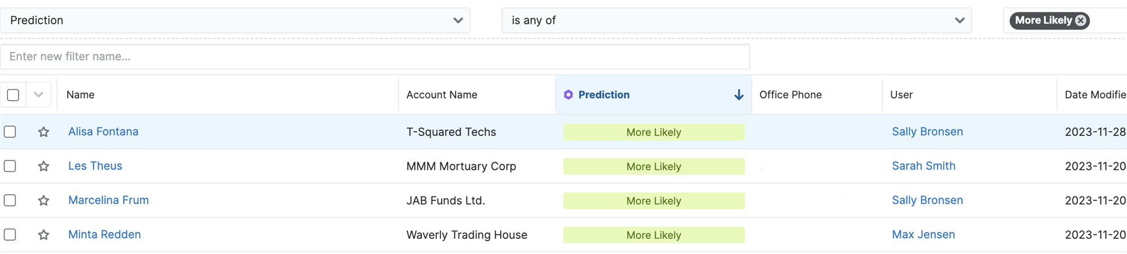Click Alisa Fontana's More Likely prediction badge
Screen dimensions: 1127x254
[653, 132]
